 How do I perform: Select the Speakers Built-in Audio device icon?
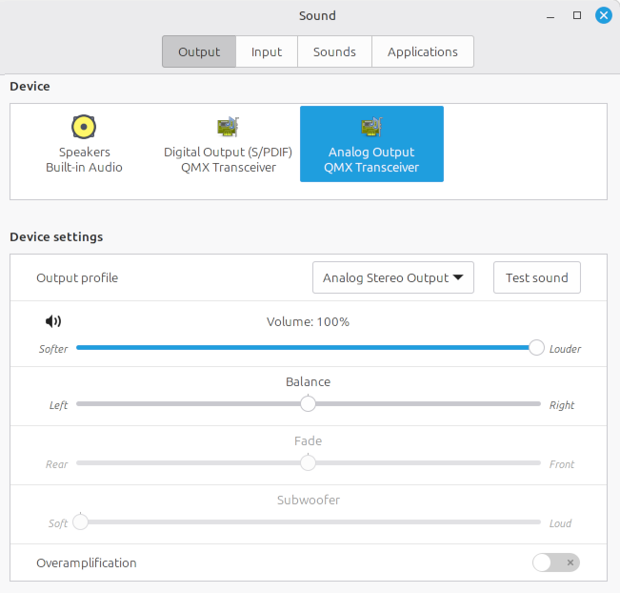(x=84, y=127)
